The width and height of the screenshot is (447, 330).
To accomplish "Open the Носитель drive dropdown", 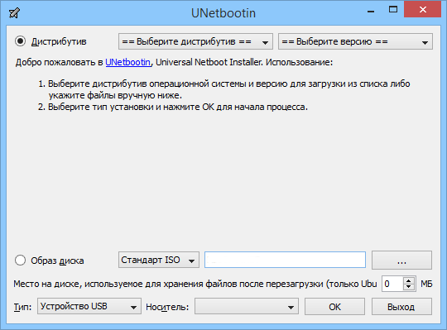I will (x=247, y=306).
